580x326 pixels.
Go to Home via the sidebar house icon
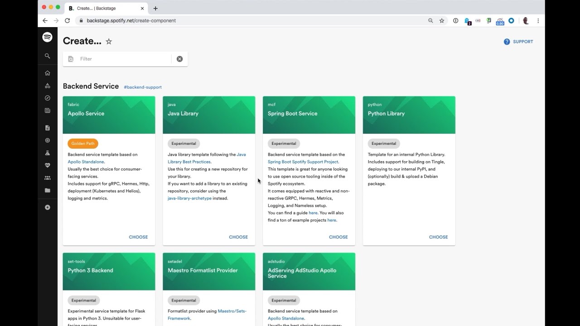pos(47,73)
